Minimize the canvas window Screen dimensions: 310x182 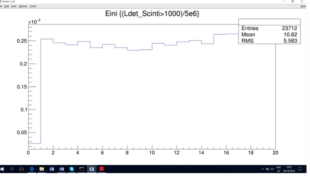284,1
